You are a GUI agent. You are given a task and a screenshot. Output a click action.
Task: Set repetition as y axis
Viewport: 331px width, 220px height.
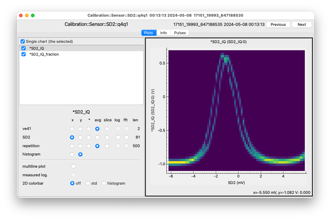[x=80, y=146]
